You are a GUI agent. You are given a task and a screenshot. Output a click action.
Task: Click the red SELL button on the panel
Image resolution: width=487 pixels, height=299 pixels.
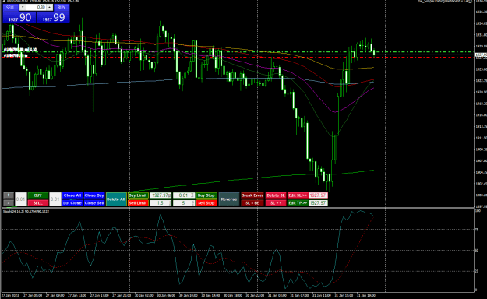[38, 203]
